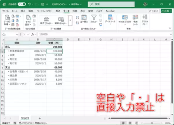Switch to the Insert (挿入) tab
The height and width of the screenshot is (125, 174).
(23, 11)
